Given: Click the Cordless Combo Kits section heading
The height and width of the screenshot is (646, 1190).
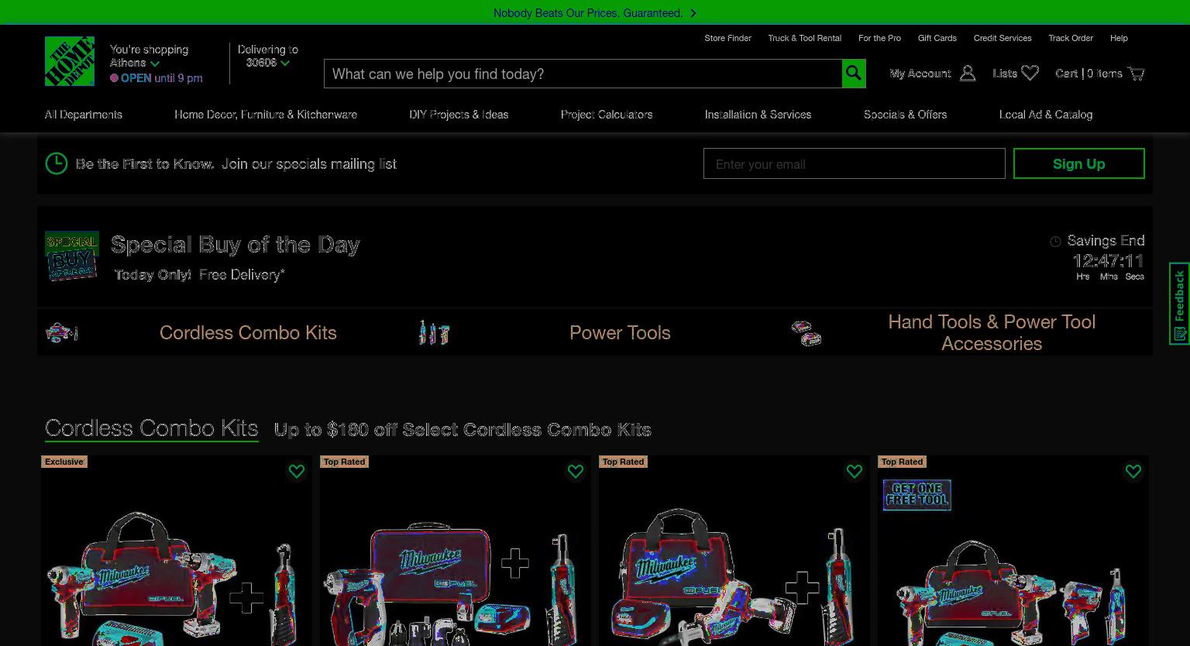Looking at the screenshot, I should [x=151, y=428].
